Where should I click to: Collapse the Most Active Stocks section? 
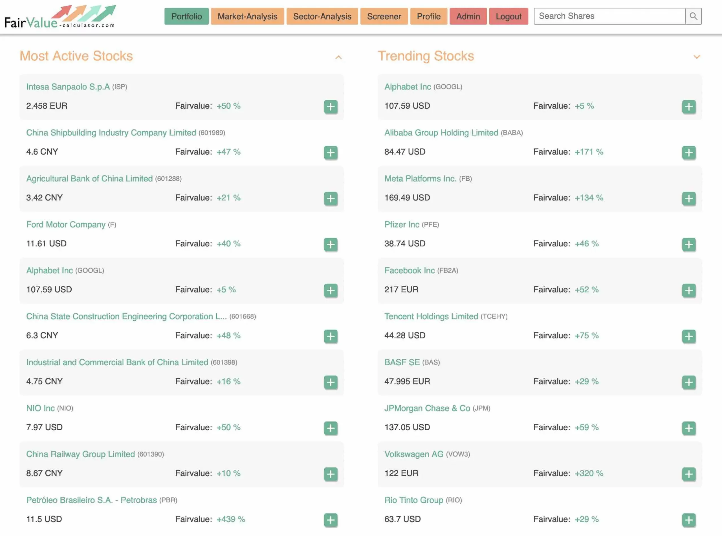338,56
